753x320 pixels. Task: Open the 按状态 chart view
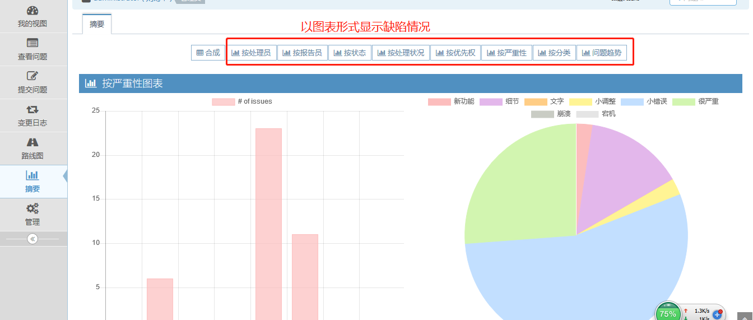pos(350,53)
